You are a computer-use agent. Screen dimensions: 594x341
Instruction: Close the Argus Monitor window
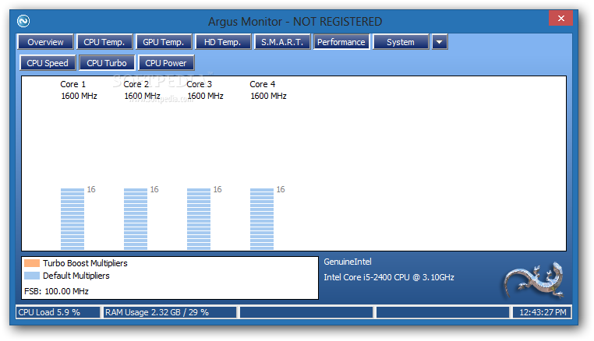tap(560, 18)
